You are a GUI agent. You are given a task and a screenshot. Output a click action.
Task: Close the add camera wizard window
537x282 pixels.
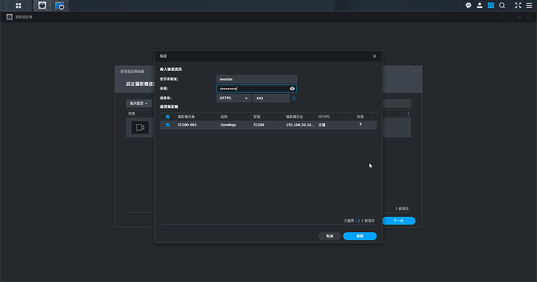coord(414,72)
